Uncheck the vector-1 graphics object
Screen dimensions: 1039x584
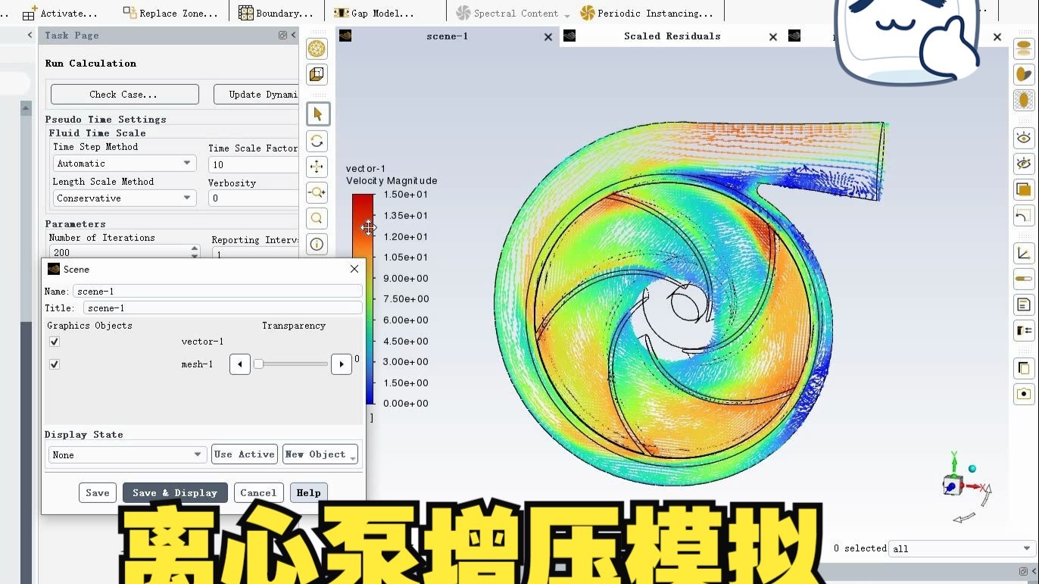coord(54,342)
